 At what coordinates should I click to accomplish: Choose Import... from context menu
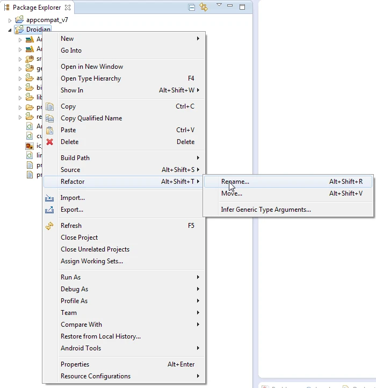(x=125, y=198)
